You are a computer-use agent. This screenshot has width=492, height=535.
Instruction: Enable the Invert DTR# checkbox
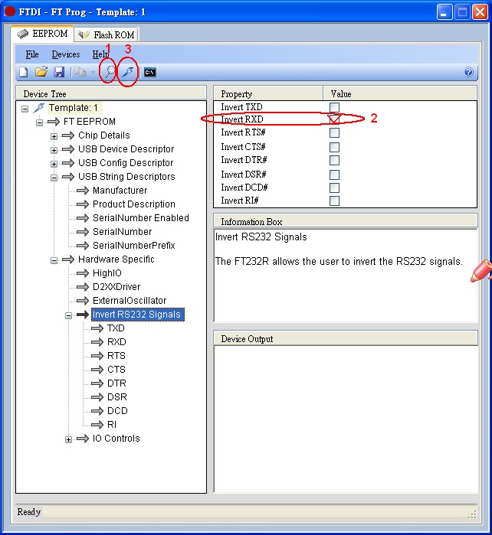(x=334, y=161)
